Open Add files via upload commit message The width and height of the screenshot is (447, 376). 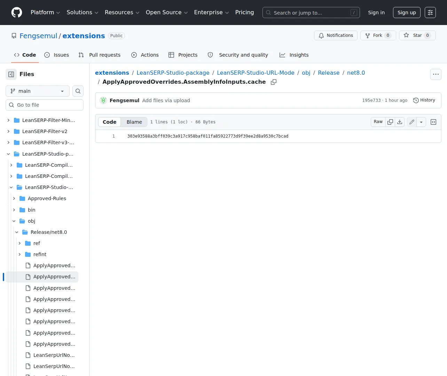click(x=166, y=100)
